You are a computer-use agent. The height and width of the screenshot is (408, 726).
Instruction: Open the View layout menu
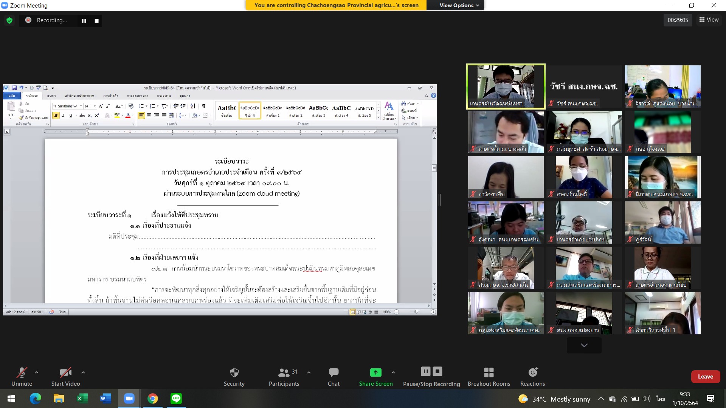click(709, 20)
